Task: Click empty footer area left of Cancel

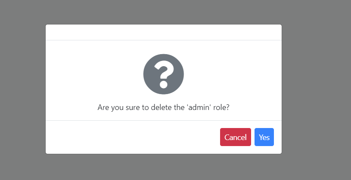Action: (129, 137)
